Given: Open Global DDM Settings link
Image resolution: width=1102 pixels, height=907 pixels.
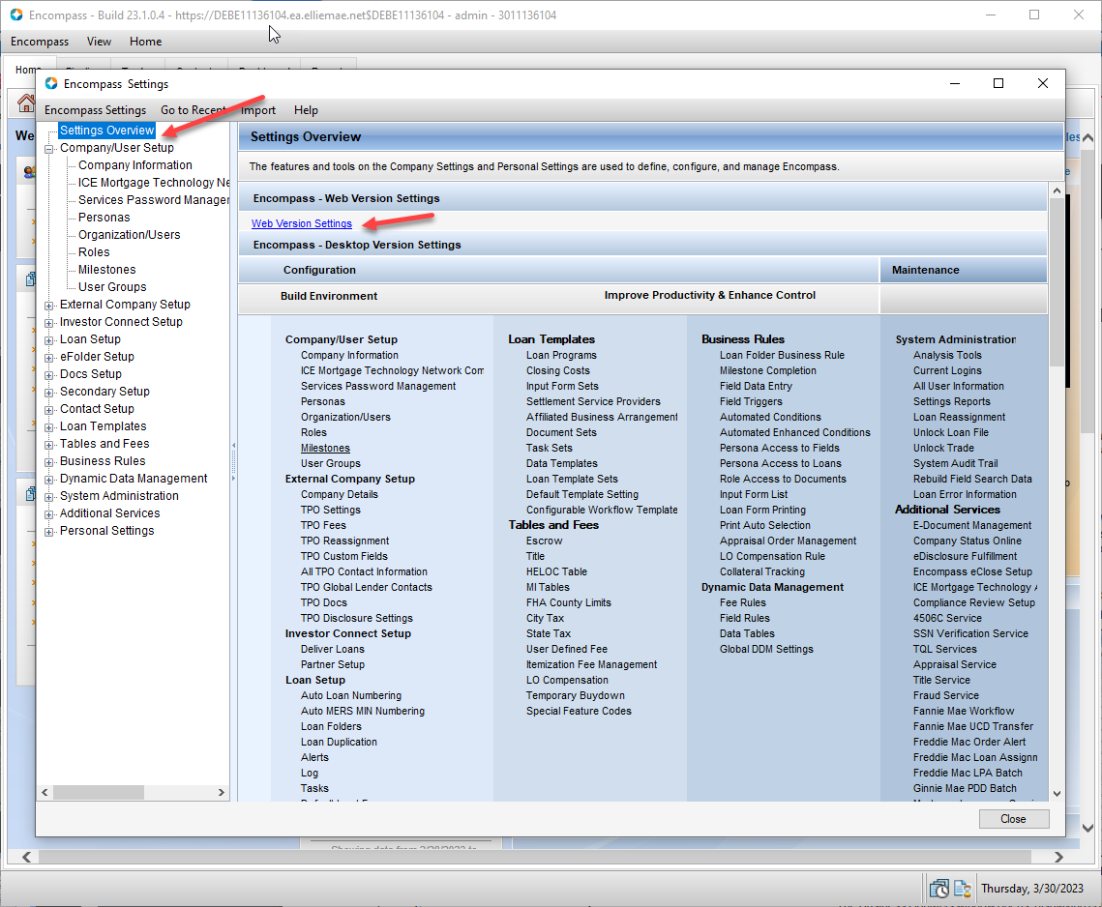Looking at the screenshot, I should (x=766, y=649).
